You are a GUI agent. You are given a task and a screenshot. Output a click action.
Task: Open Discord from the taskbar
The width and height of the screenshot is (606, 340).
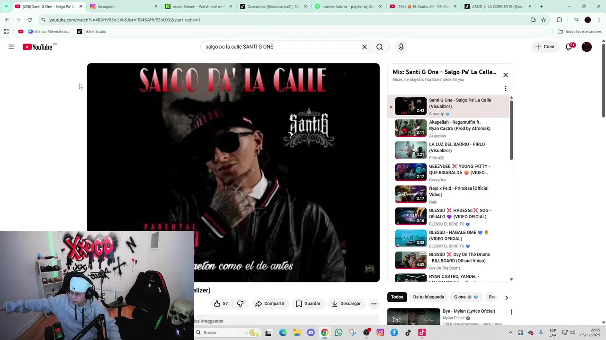tap(311, 332)
